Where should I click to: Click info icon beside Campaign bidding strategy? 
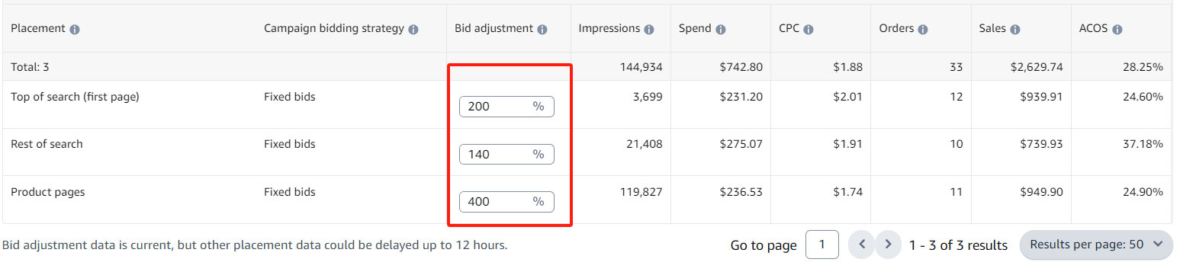tap(413, 30)
